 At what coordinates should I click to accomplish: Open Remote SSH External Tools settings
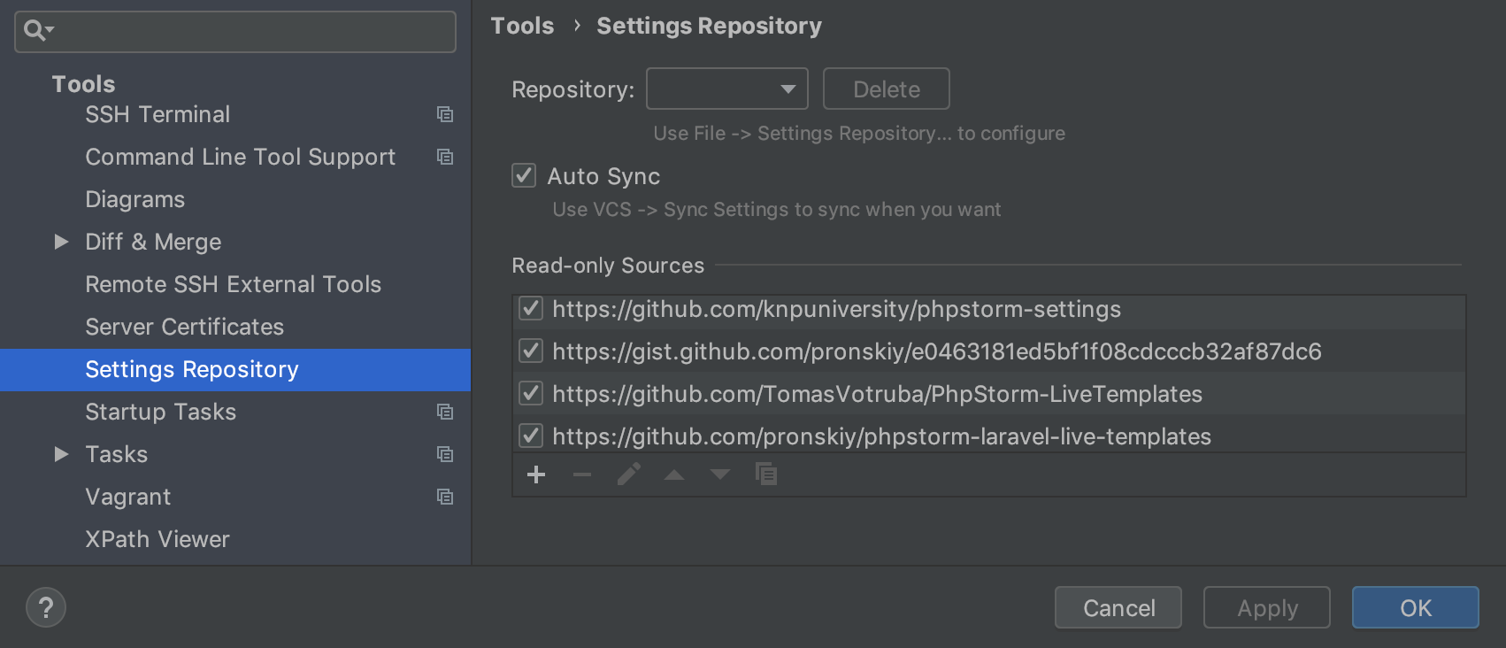pyautogui.click(x=233, y=284)
